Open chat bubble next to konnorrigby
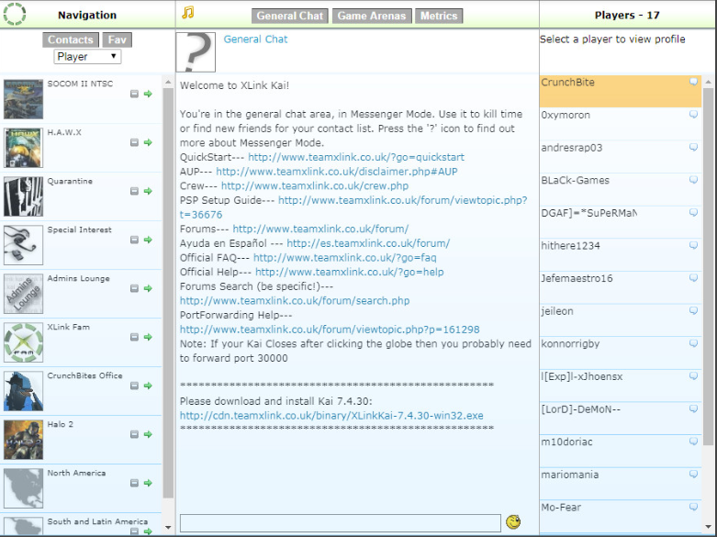Image resolution: width=717 pixels, height=537 pixels. click(694, 343)
